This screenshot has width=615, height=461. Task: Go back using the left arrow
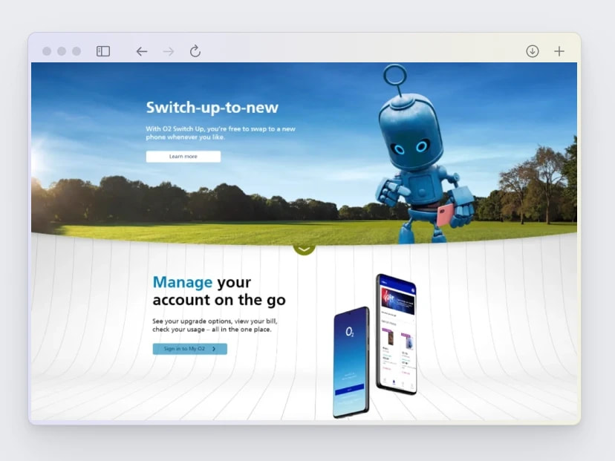pos(141,51)
